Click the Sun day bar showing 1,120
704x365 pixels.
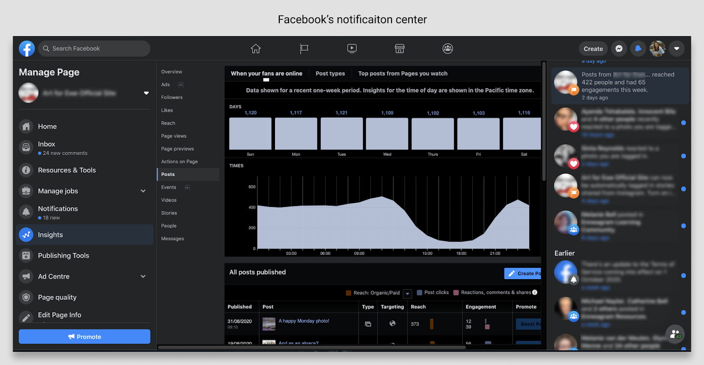(x=250, y=133)
